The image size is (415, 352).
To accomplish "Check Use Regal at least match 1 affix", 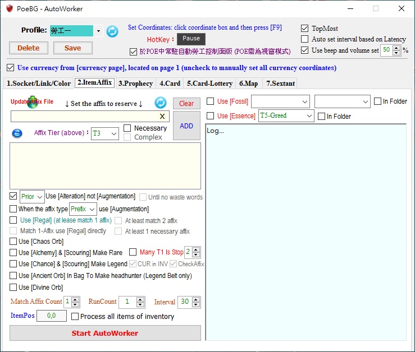I will 13,220.
